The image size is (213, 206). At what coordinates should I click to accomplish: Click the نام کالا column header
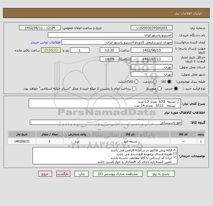[130, 134]
